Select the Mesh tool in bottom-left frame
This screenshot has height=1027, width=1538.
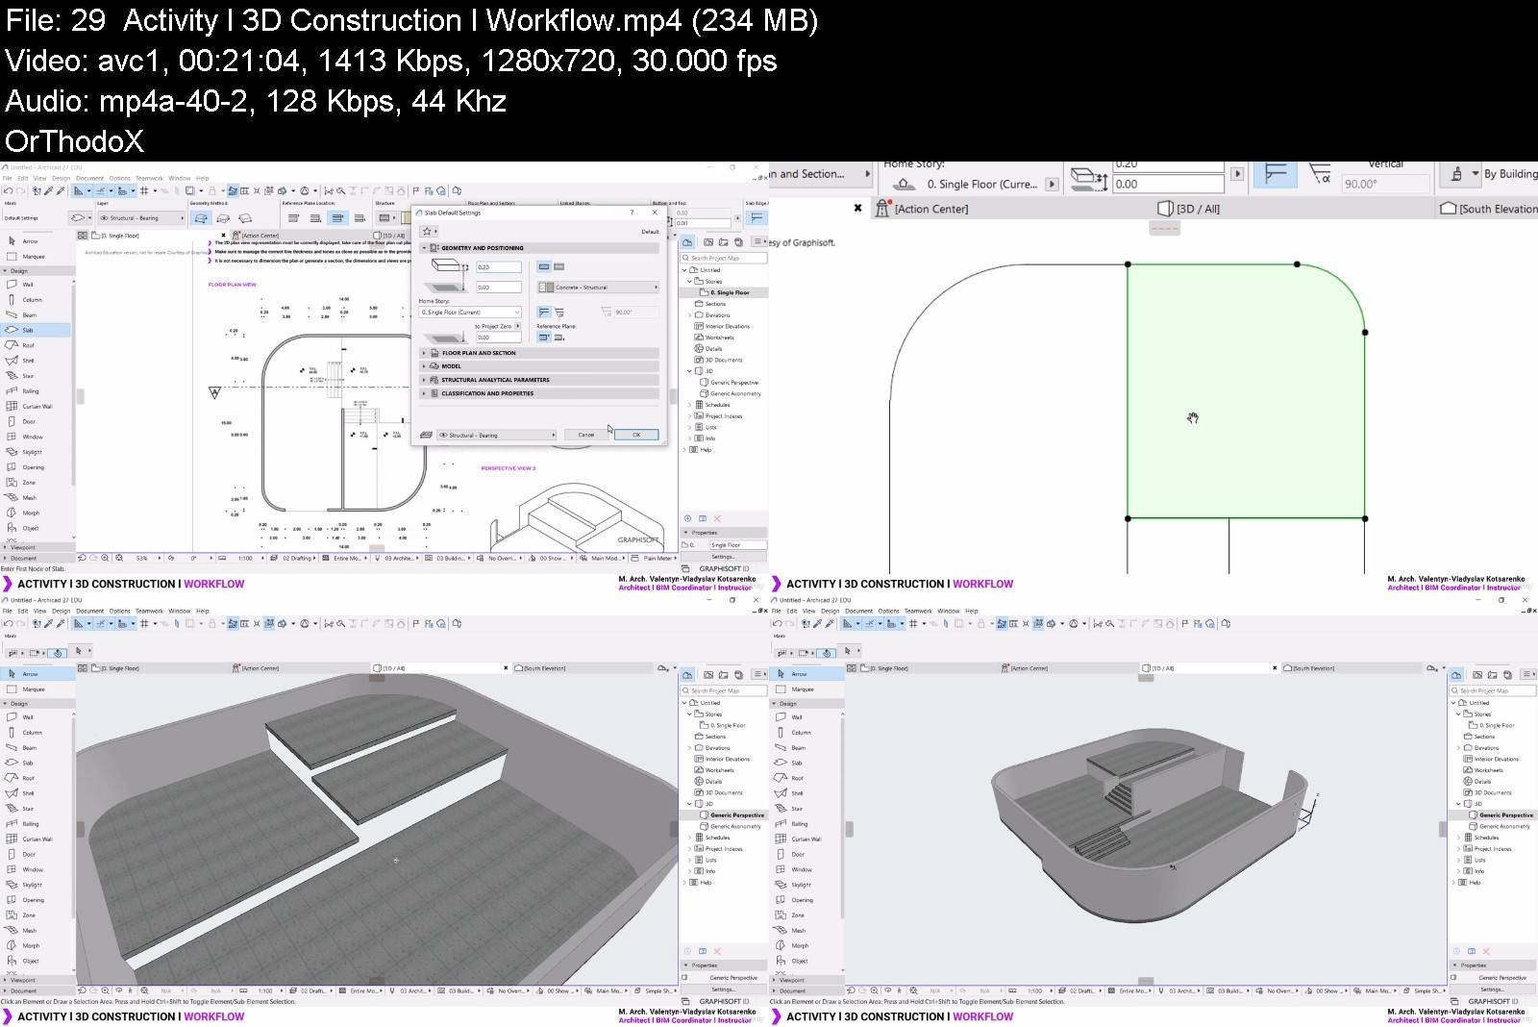(x=30, y=931)
